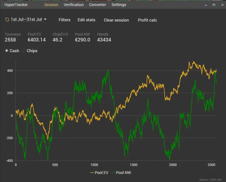
Task: Switch to the Session tab
Action: pos(51,5)
